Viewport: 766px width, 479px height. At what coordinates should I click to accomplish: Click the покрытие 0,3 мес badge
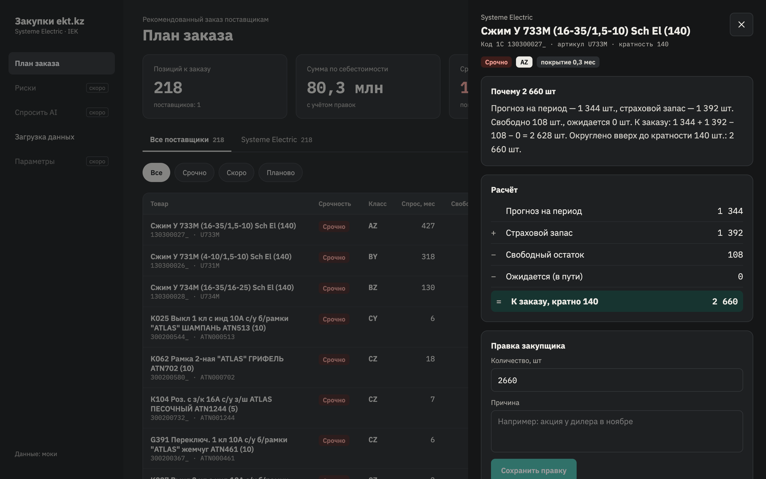click(x=568, y=62)
